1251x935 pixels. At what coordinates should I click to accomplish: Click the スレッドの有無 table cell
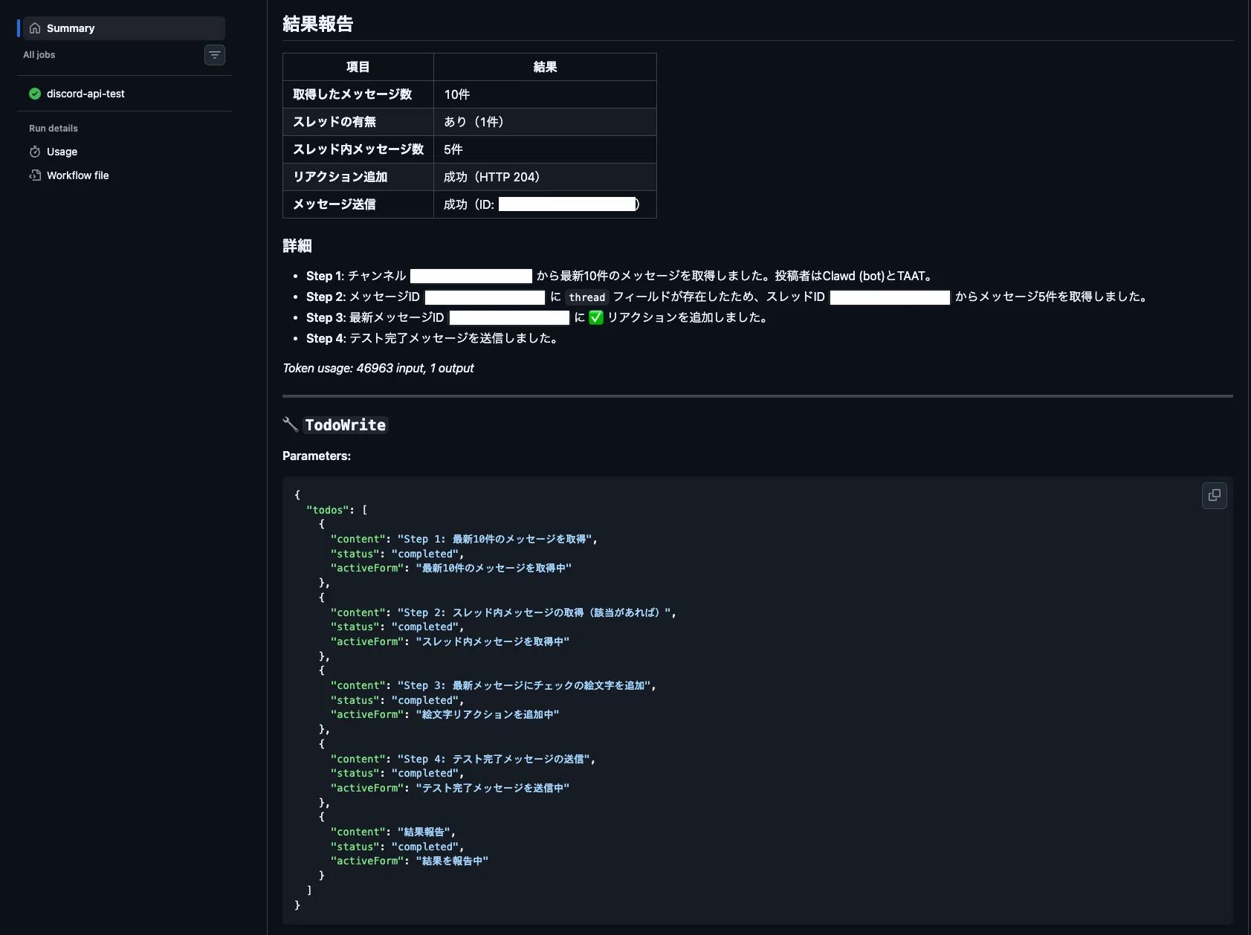pos(358,122)
